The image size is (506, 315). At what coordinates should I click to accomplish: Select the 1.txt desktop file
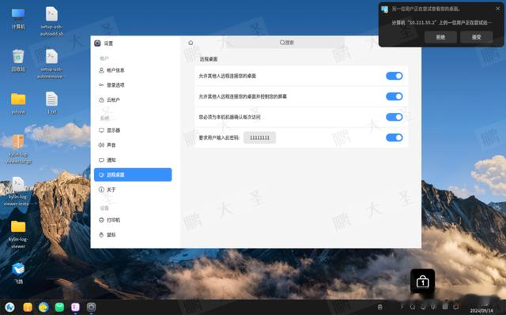(x=51, y=103)
